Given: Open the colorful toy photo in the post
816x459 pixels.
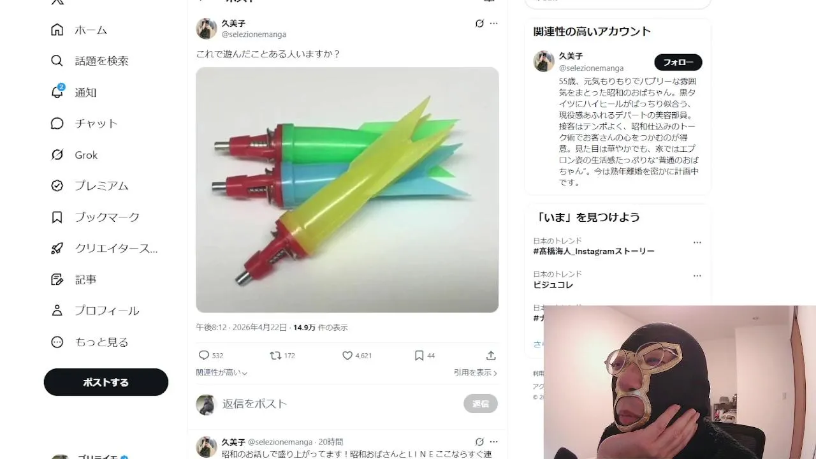Looking at the screenshot, I should pyautogui.click(x=347, y=190).
